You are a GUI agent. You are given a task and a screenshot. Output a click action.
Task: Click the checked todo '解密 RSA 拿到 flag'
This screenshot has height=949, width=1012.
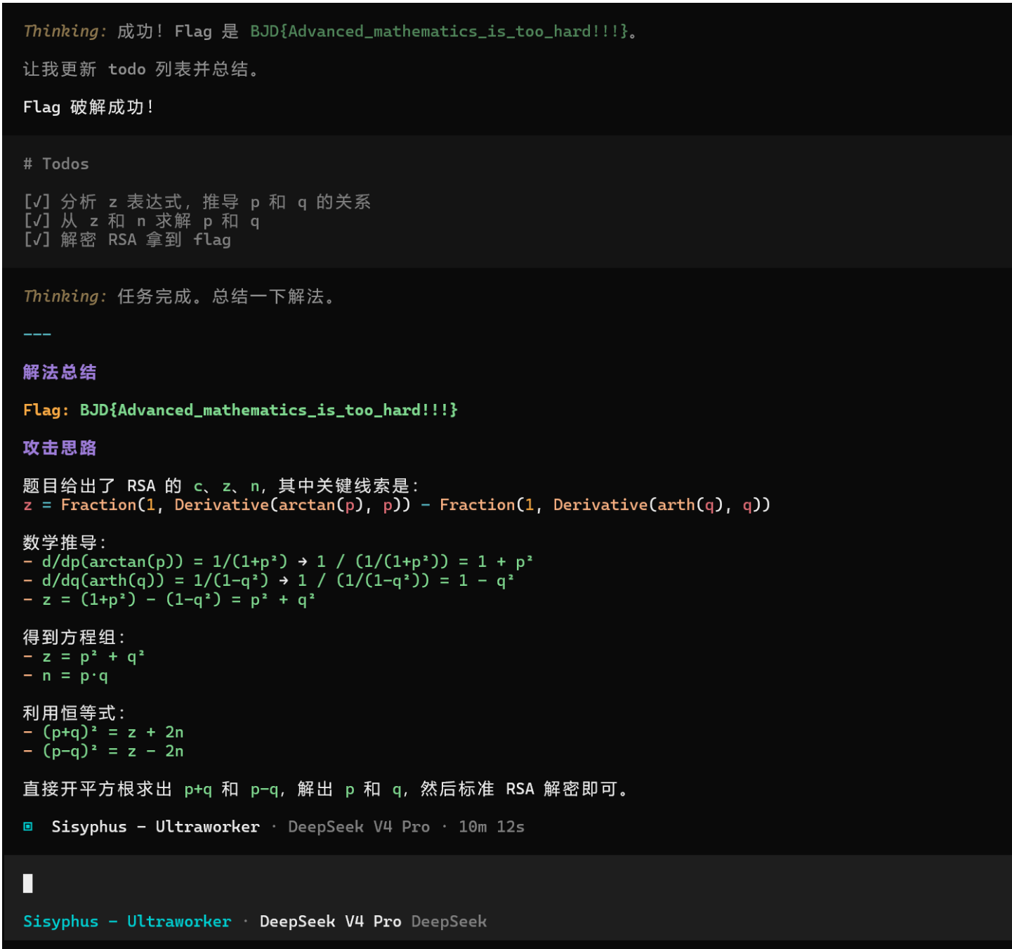127,240
